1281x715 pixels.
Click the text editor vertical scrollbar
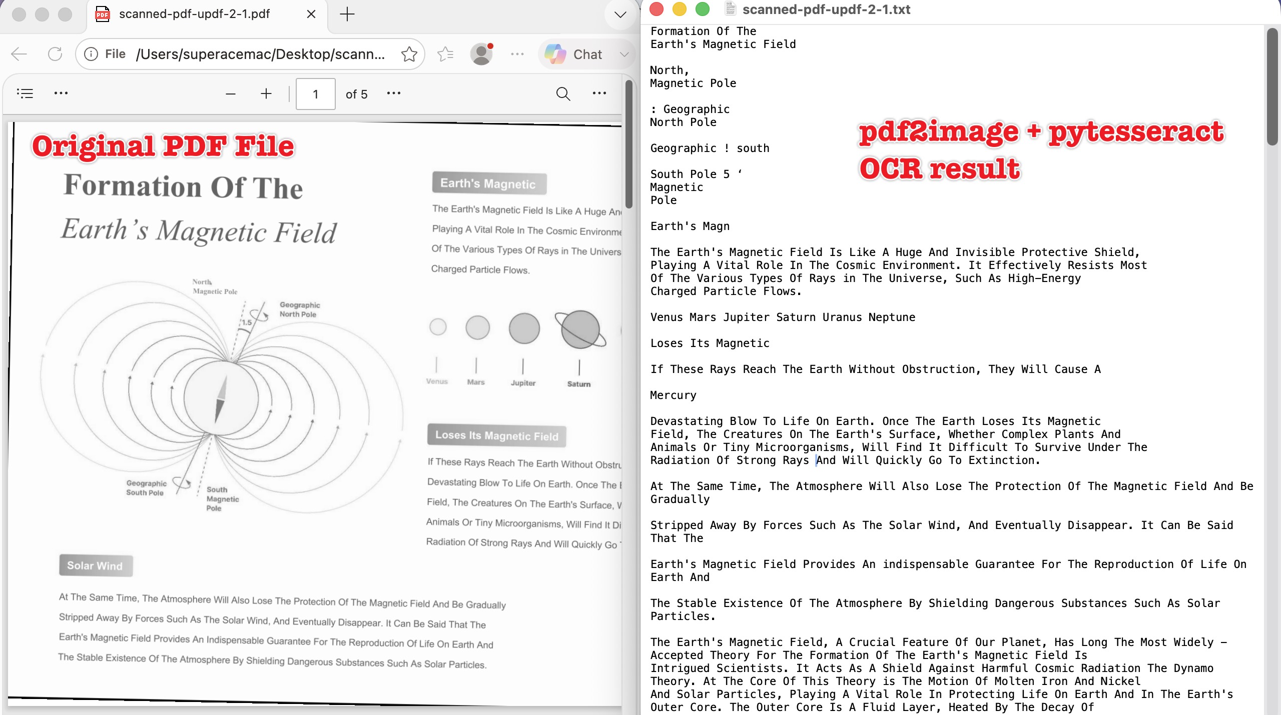[1272, 87]
